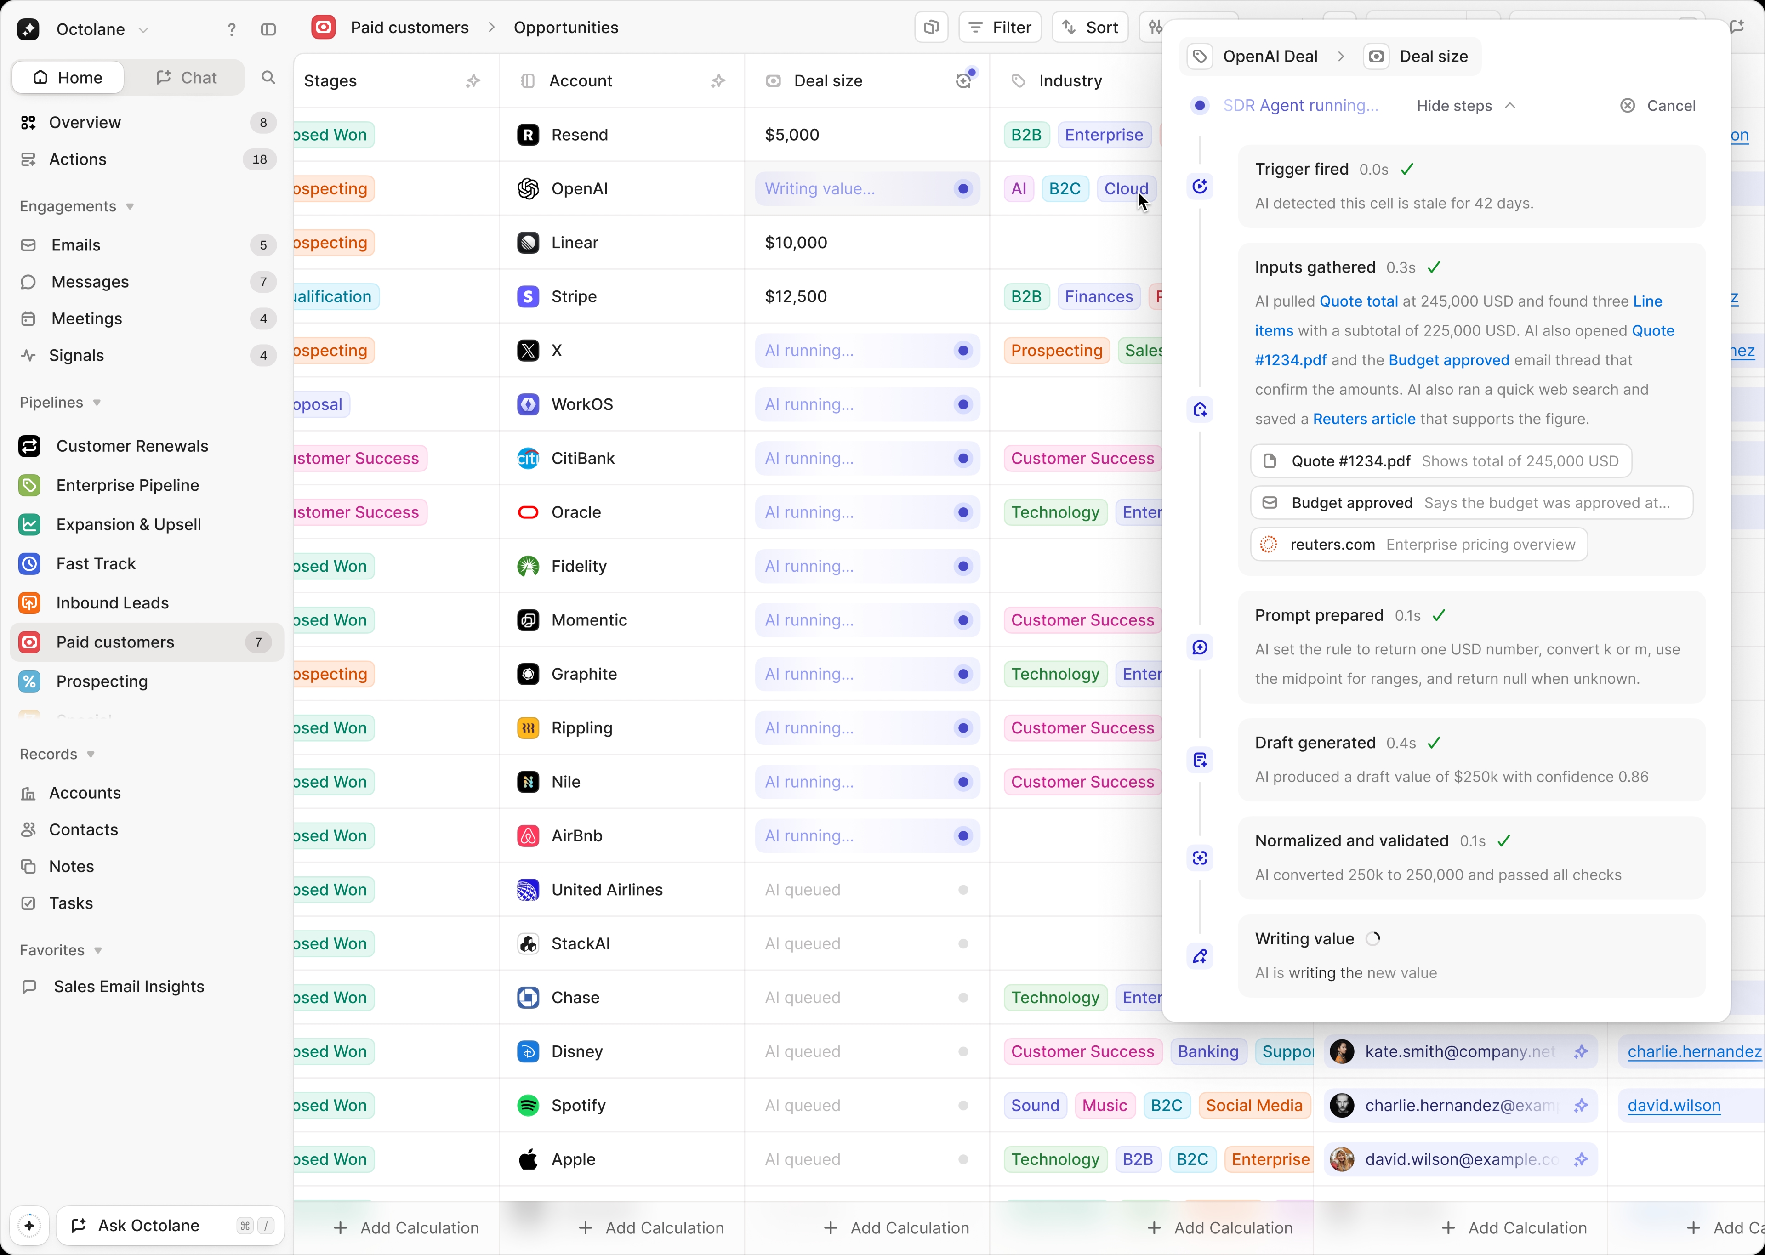Collapse steps with Hide steps

tap(1465, 106)
